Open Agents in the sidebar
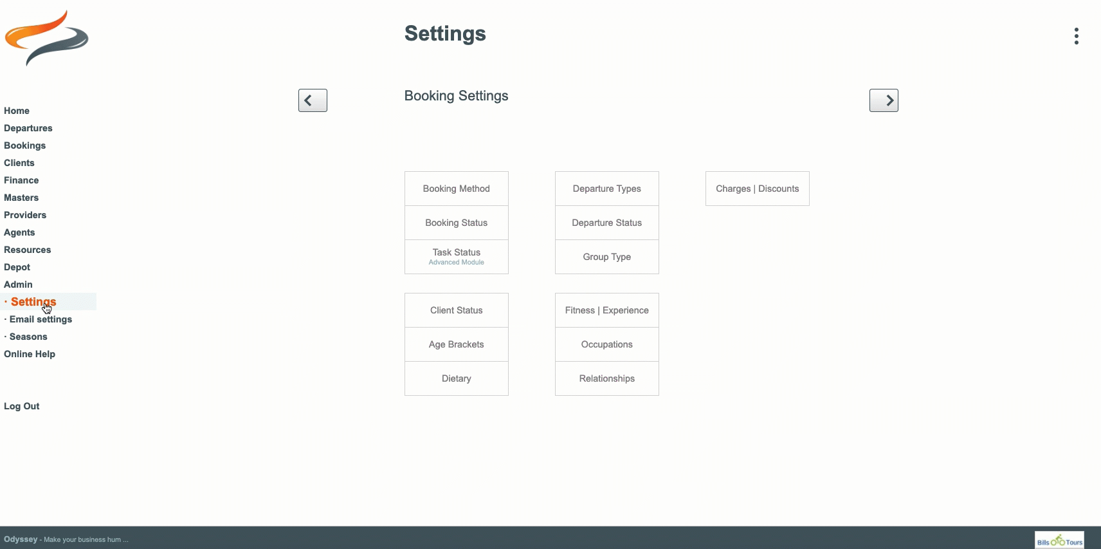Screen dimensions: 1101x549 [x=19, y=232]
